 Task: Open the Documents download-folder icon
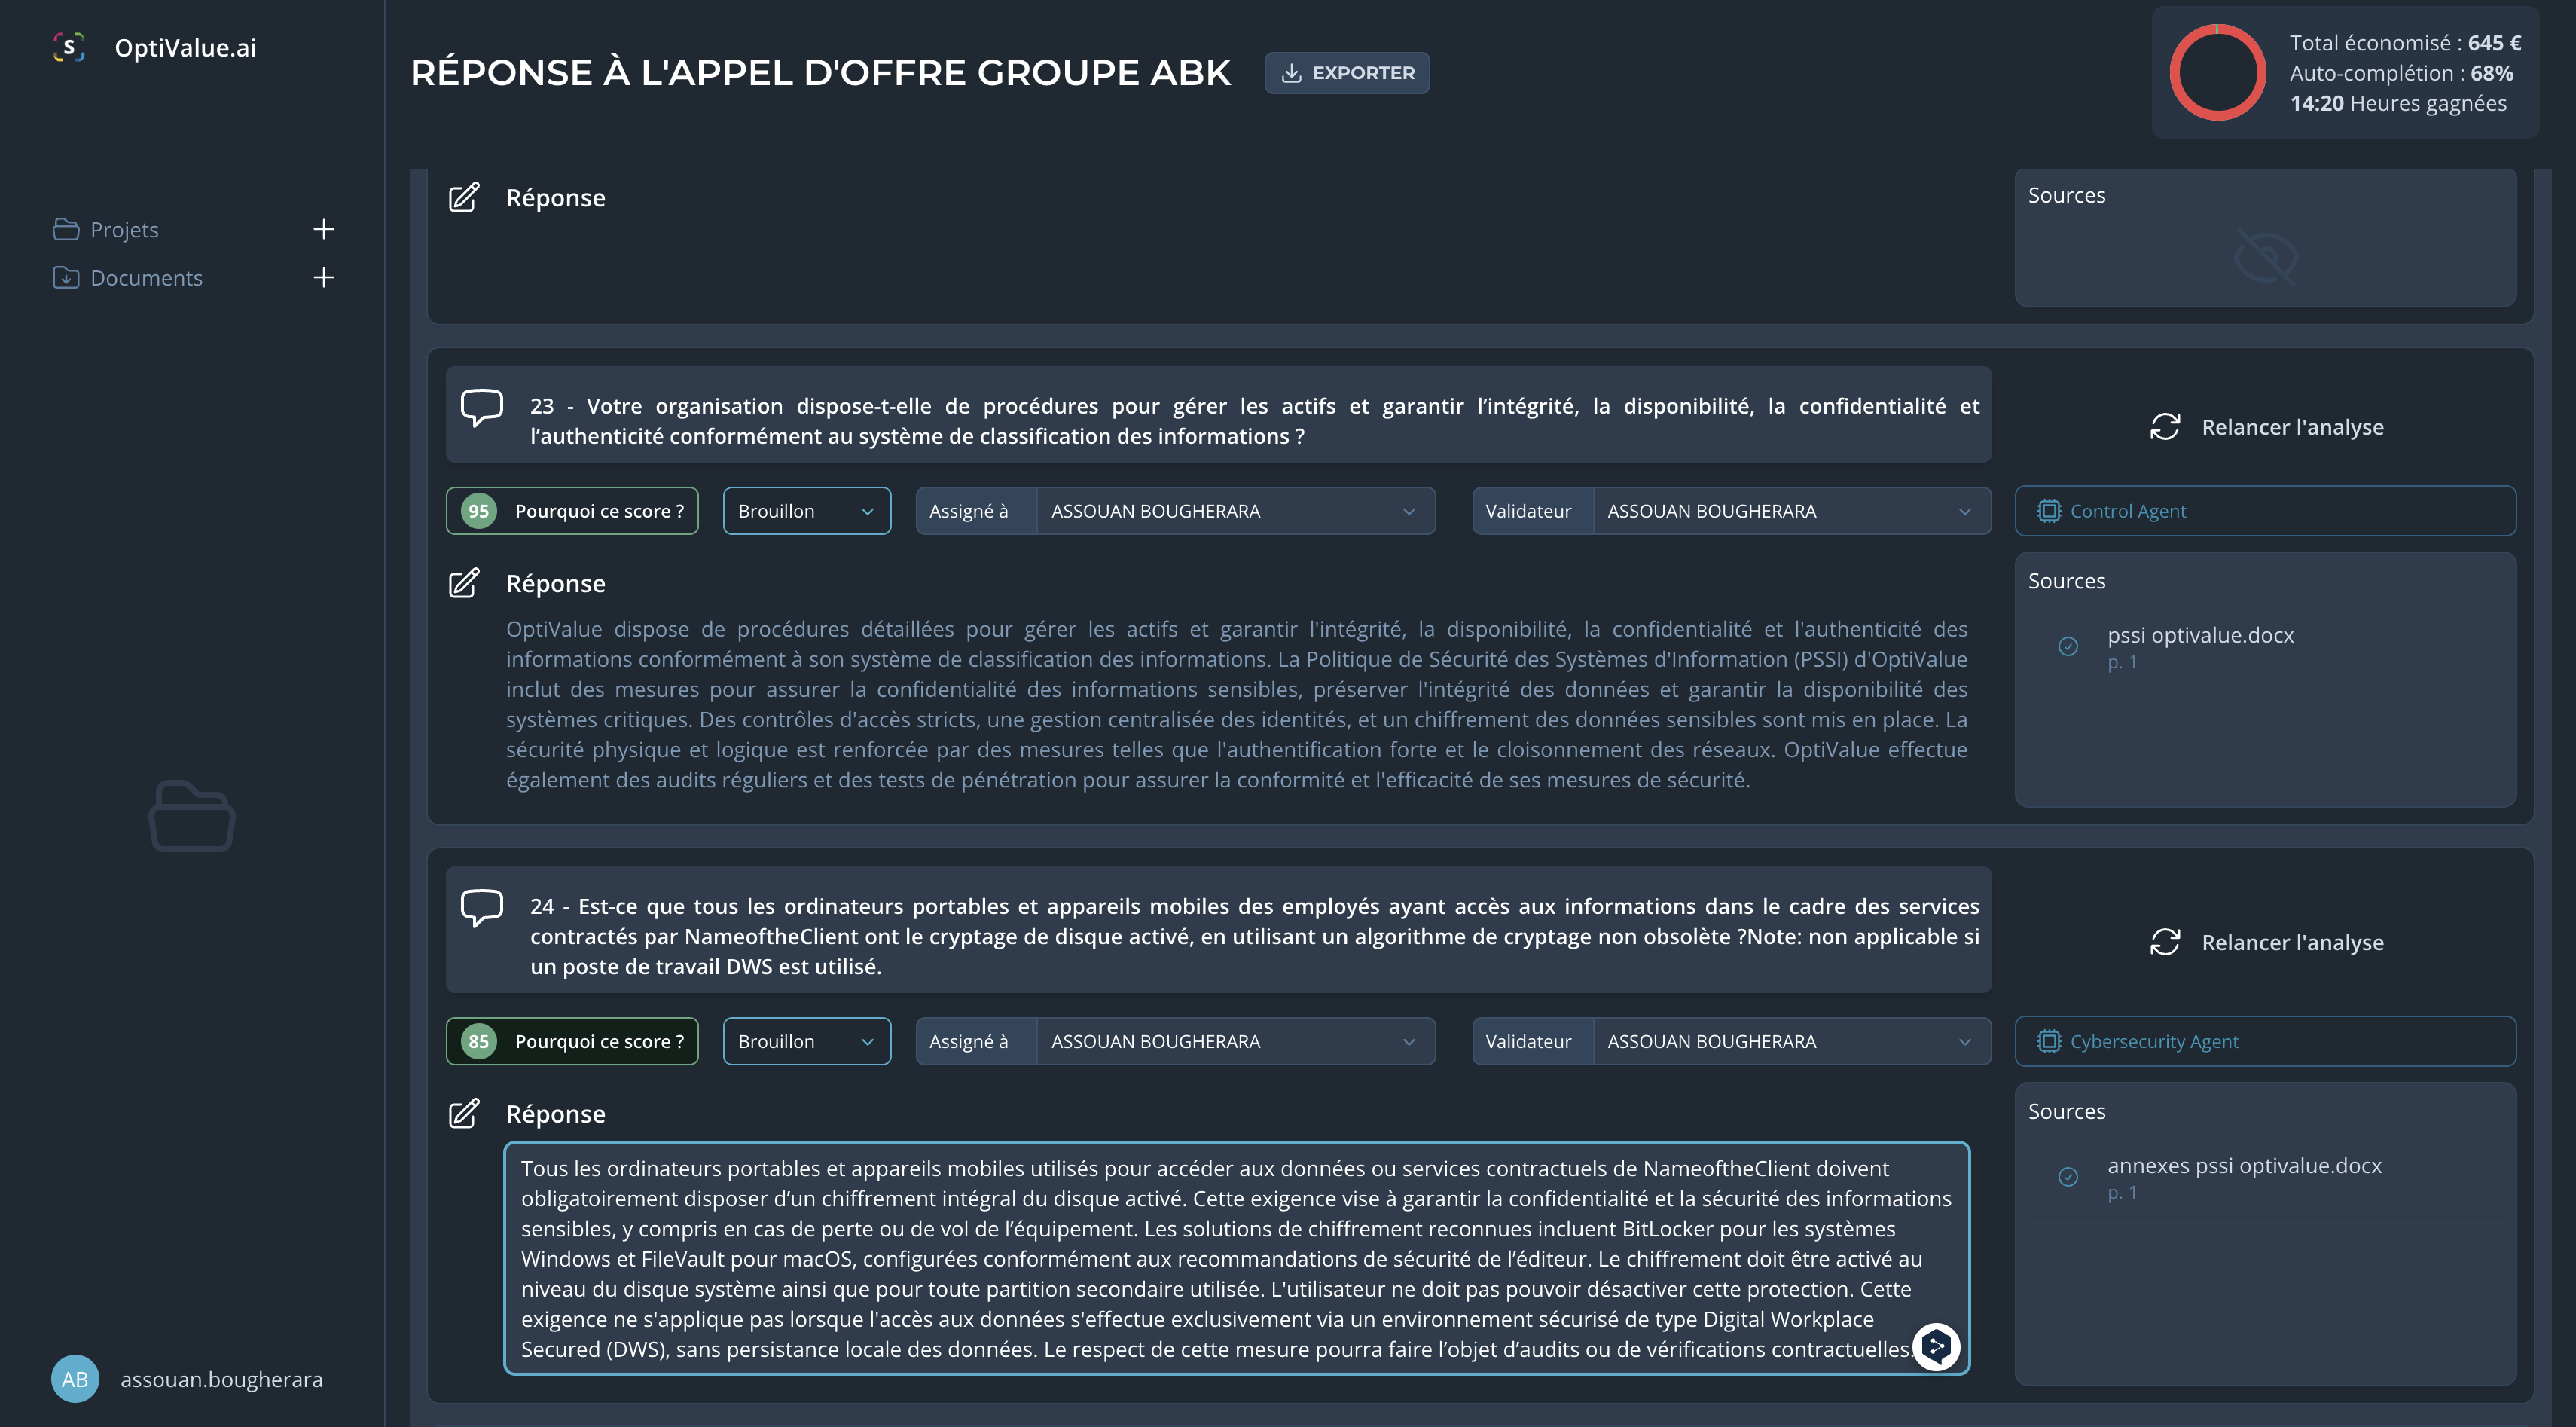point(66,277)
